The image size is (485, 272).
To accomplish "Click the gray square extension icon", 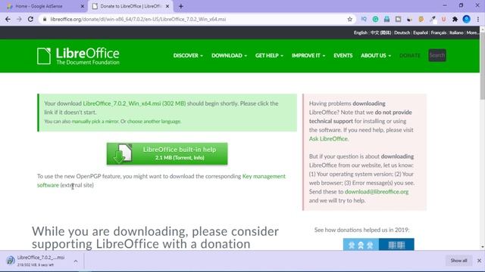I will 398,19.
